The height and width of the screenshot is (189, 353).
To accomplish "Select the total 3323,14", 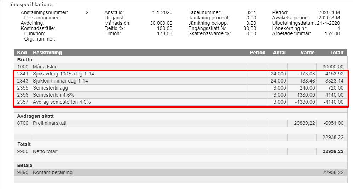I will pyautogui.click(x=334, y=81).
